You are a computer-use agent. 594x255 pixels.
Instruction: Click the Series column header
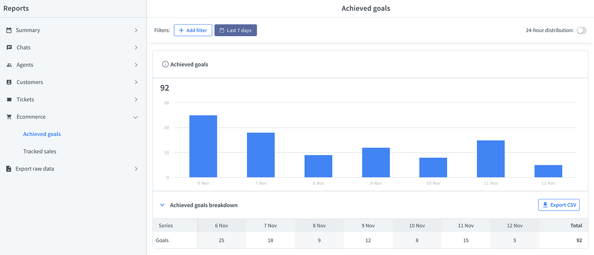point(175,225)
